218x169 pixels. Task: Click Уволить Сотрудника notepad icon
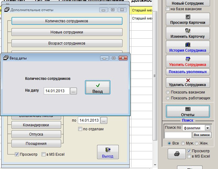pyautogui.click(x=188, y=59)
